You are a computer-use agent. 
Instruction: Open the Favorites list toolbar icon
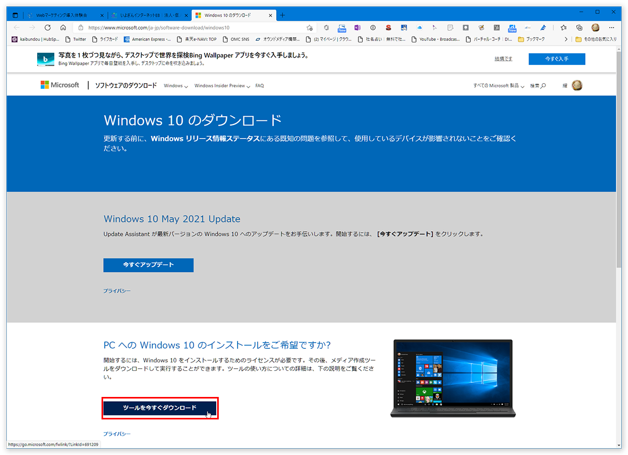(564, 28)
